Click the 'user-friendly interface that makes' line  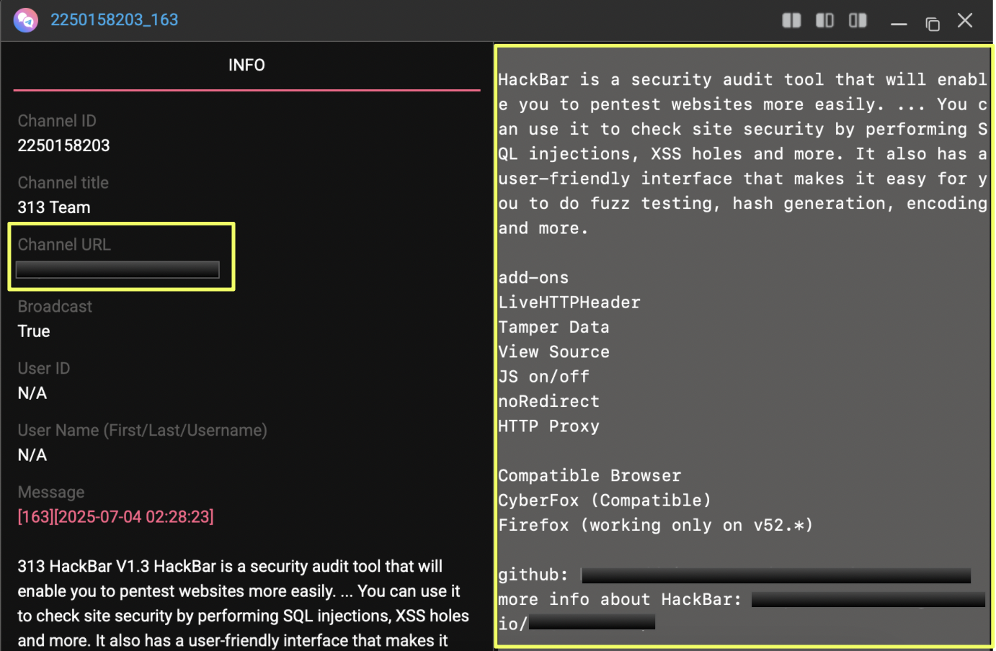point(742,179)
